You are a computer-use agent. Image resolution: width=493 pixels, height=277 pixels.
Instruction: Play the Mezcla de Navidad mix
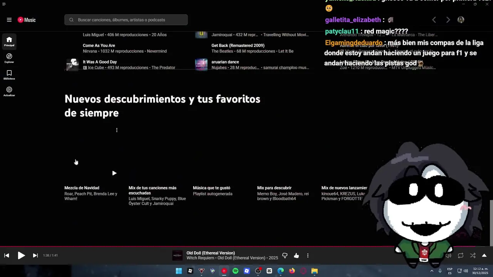click(114, 173)
